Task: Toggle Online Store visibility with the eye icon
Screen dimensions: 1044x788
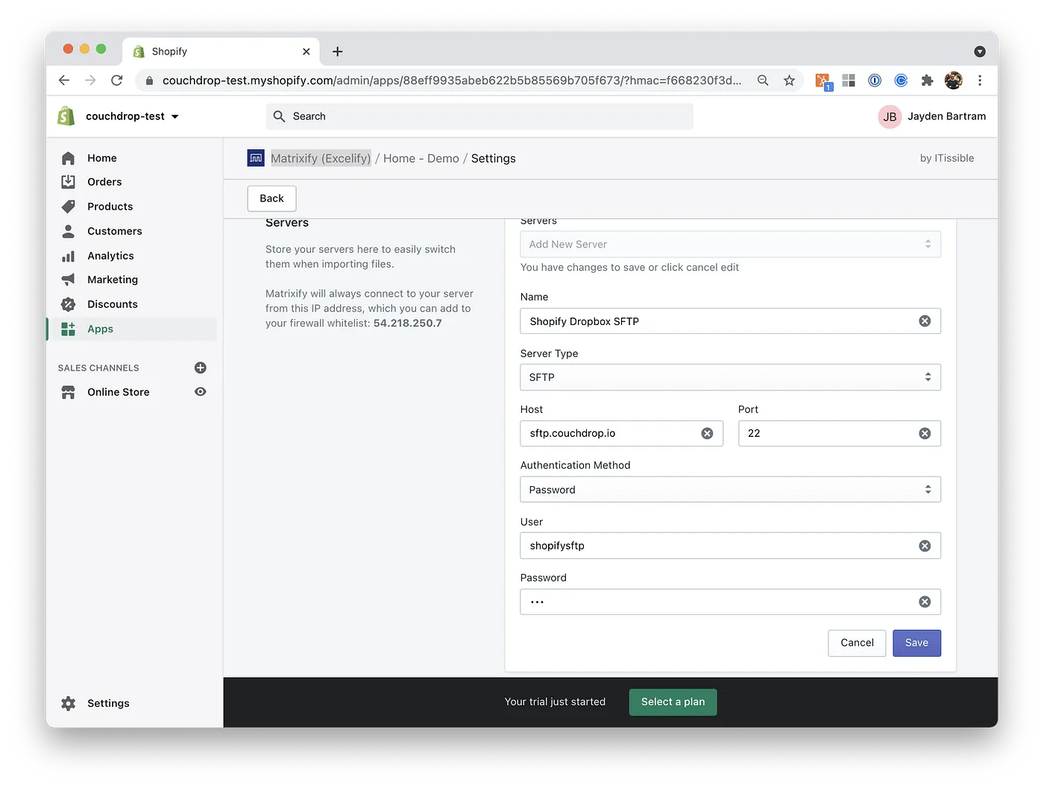Action: 200,391
